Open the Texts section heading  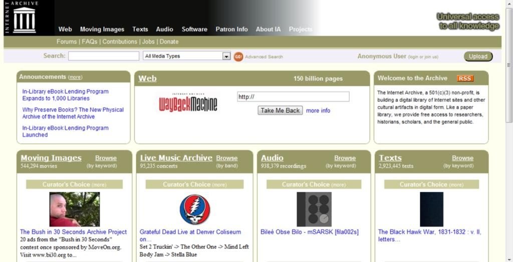390,158
